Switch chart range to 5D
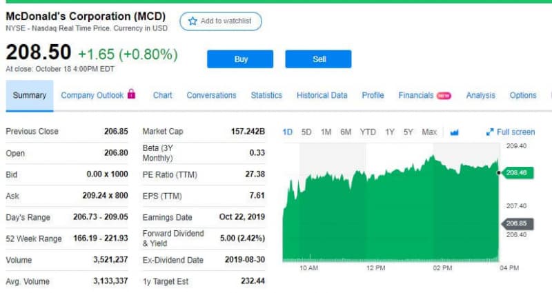Screen dimensions: 552x293 coord(306,132)
